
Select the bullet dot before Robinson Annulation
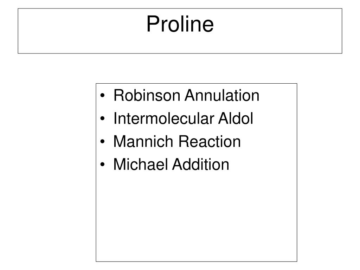[x=102, y=95]
